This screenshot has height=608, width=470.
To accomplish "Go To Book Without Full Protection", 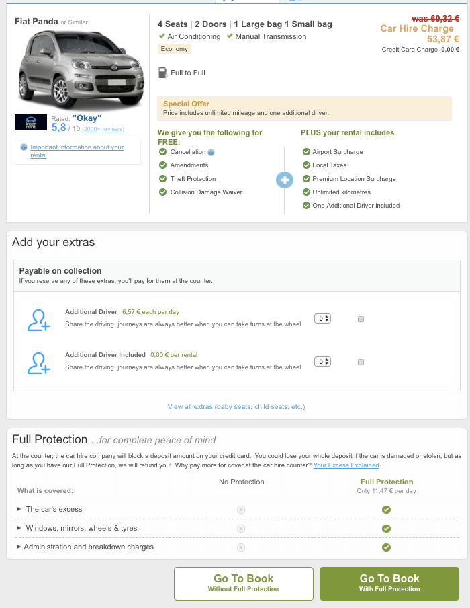I will click(x=244, y=584).
